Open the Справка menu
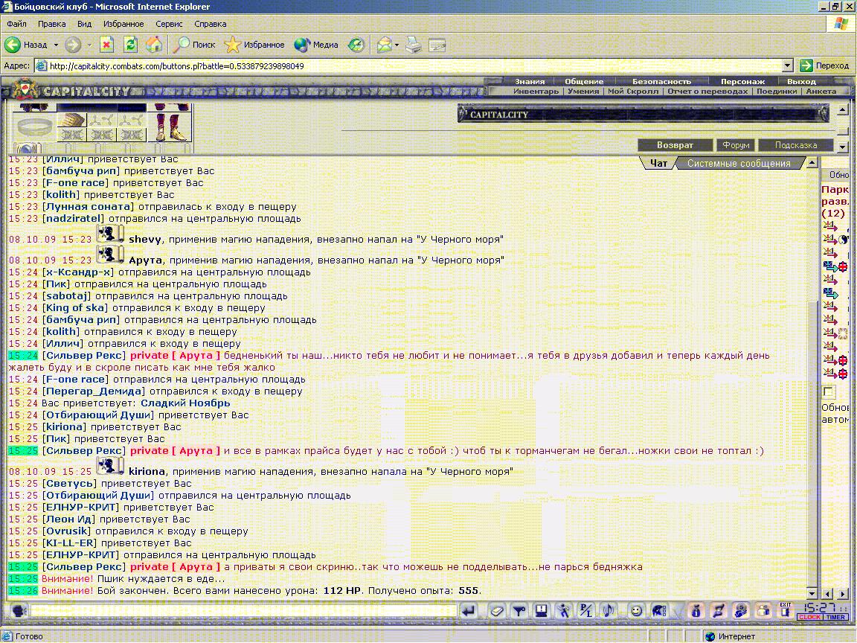This screenshot has width=857, height=643. 210,24
